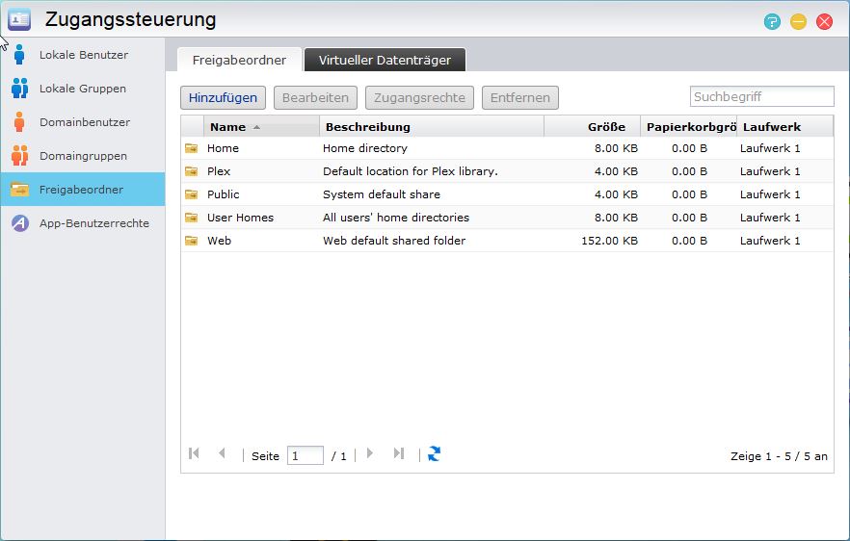850x541 pixels.
Task: Click the Zugangsrechte button
Action: (x=419, y=97)
